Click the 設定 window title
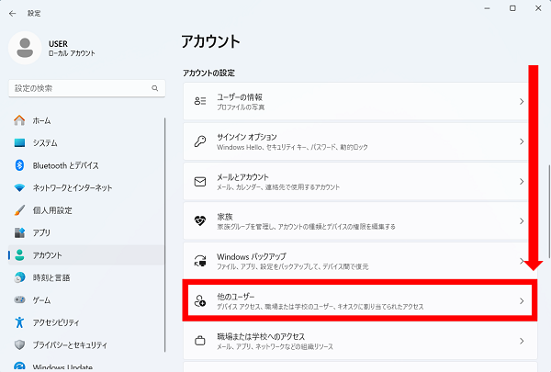Image resolution: width=551 pixels, height=372 pixels. (34, 14)
